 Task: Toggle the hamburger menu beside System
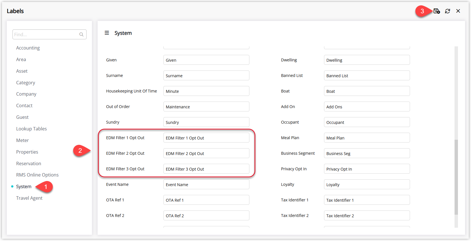click(x=107, y=33)
